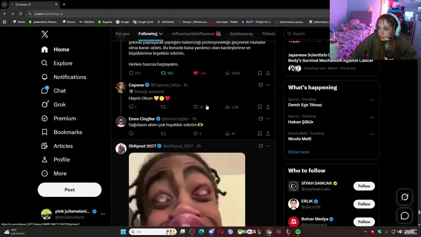
Task: Toggle repost on the 160 reposts post
Action: pyautogui.click(x=167, y=73)
